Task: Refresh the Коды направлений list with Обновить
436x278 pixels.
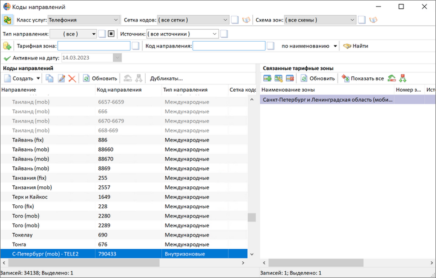Action: 100,79
